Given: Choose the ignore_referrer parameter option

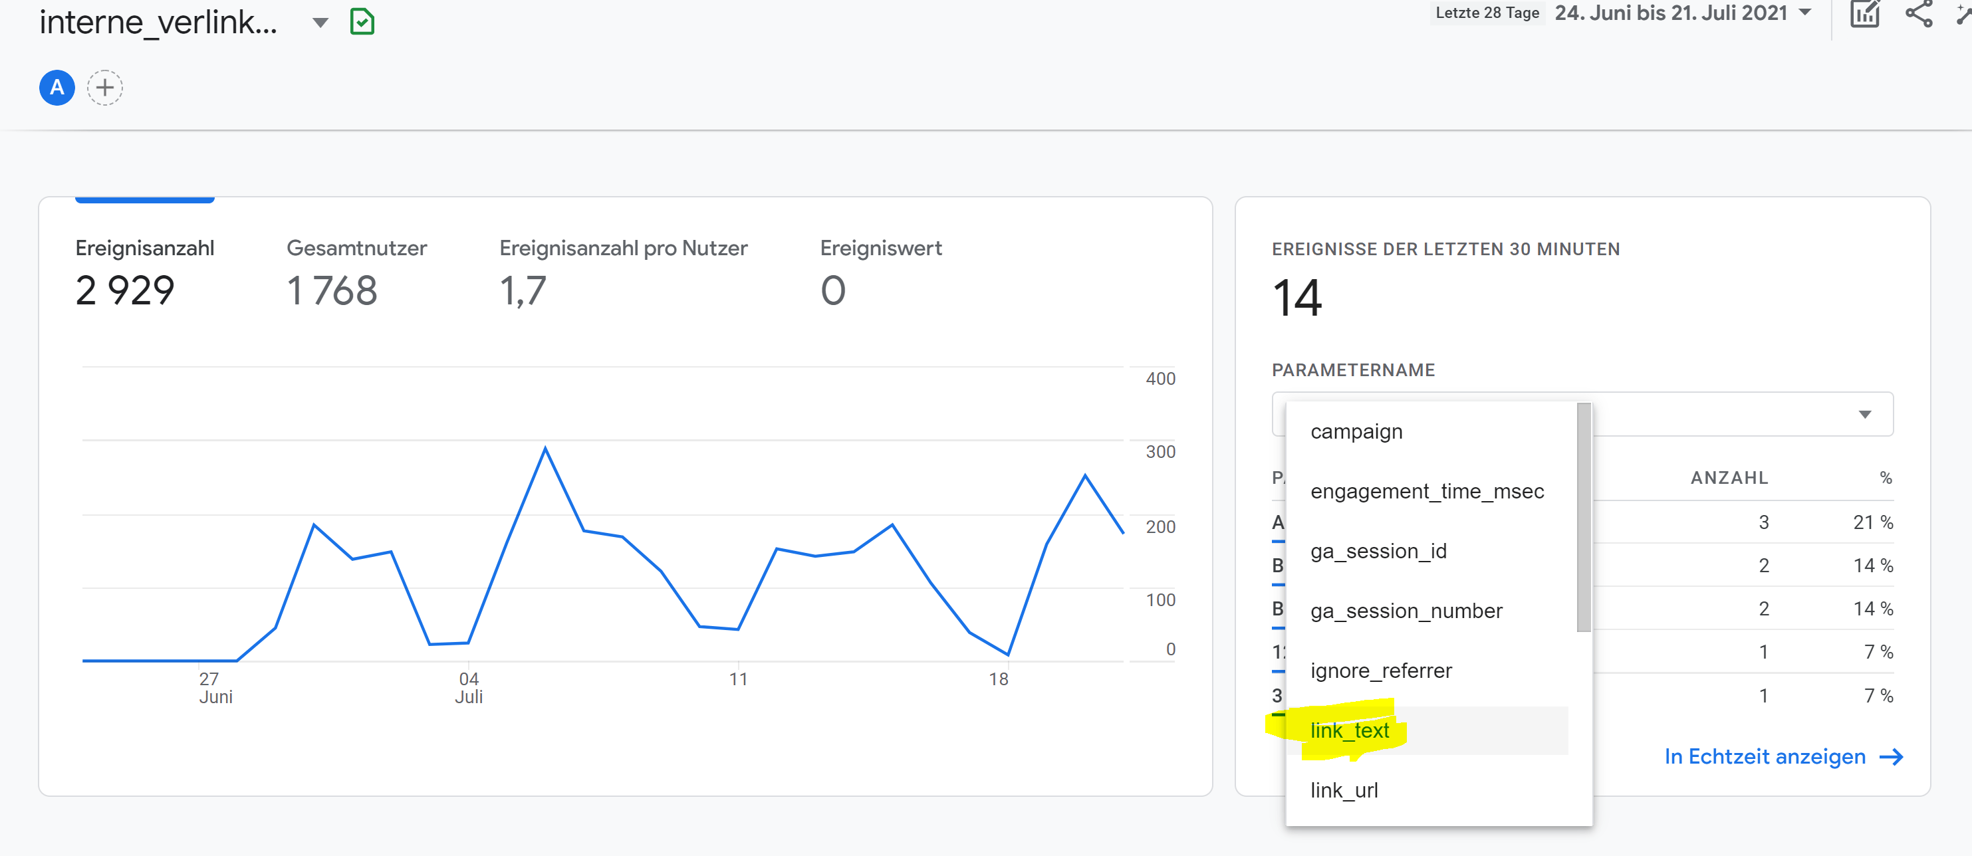Looking at the screenshot, I should pos(1380,670).
